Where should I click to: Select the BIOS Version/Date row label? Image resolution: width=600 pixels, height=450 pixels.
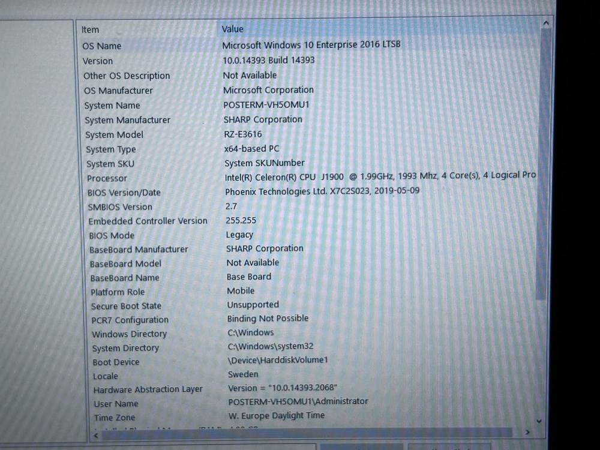click(124, 193)
